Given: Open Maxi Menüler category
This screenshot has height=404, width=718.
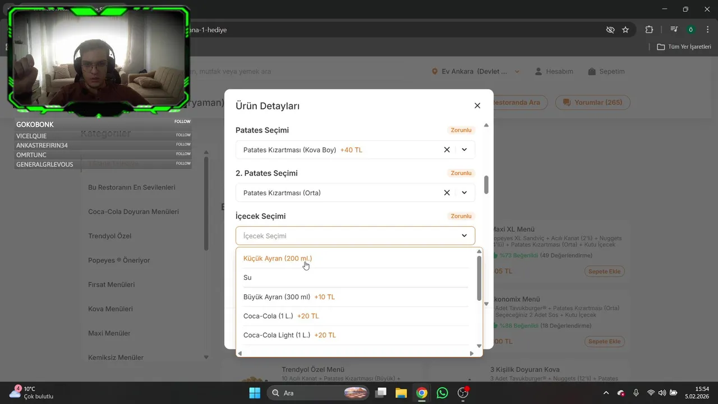Looking at the screenshot, I should click(109, 333).
